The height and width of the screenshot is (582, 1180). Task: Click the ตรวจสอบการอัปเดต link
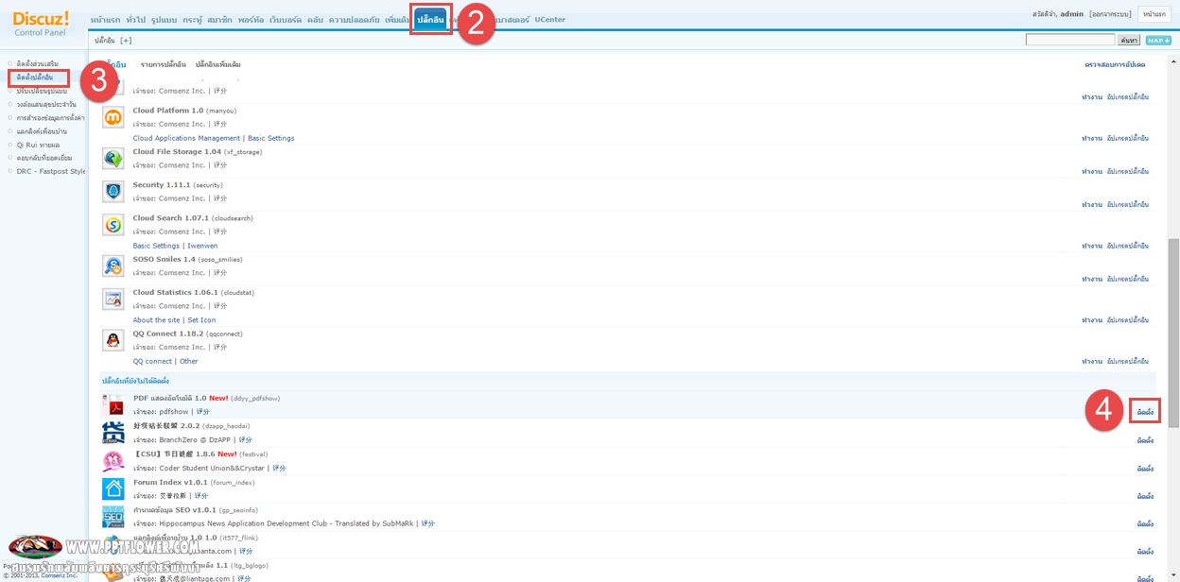tap(1115, 64)
